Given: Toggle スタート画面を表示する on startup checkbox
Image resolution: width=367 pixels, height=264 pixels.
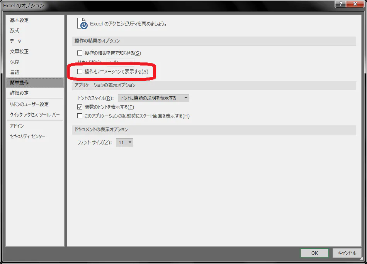Looking at the screenshot, I should click(80, 116).
